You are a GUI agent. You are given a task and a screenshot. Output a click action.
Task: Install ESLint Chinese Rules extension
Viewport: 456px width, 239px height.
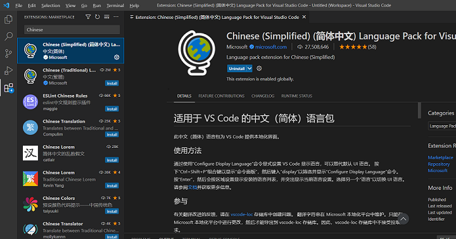point(112,109)
